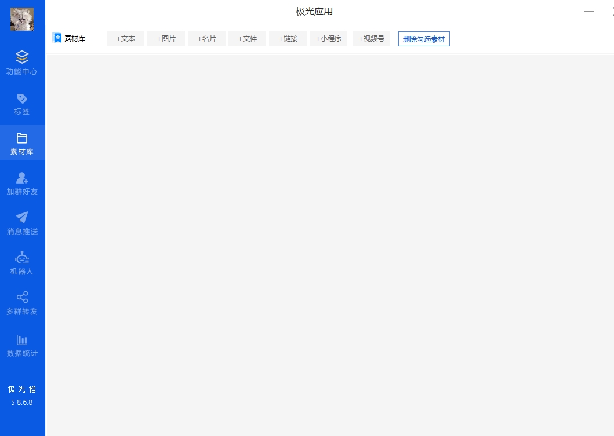Screen dimensions: 614x436
Task: Close the 极光应用 window
Action: point(612,12)
